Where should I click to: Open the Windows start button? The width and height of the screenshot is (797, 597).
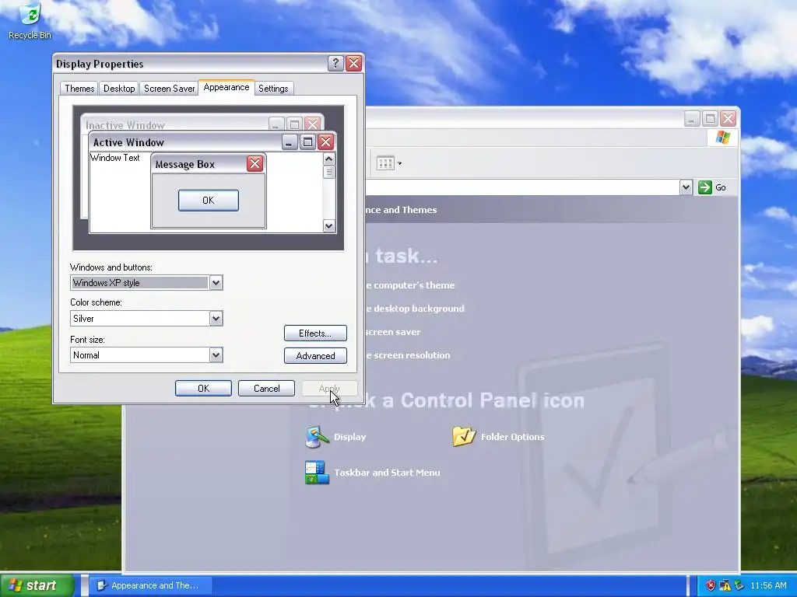[x=37, y=585]
